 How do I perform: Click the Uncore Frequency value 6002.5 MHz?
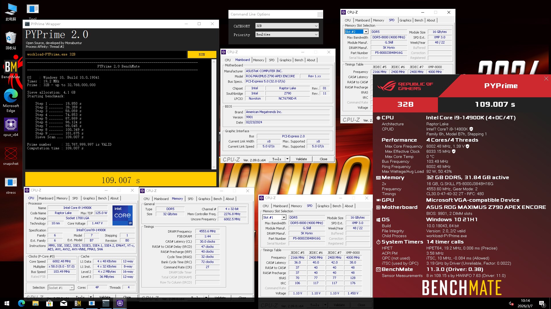point(232,219)
